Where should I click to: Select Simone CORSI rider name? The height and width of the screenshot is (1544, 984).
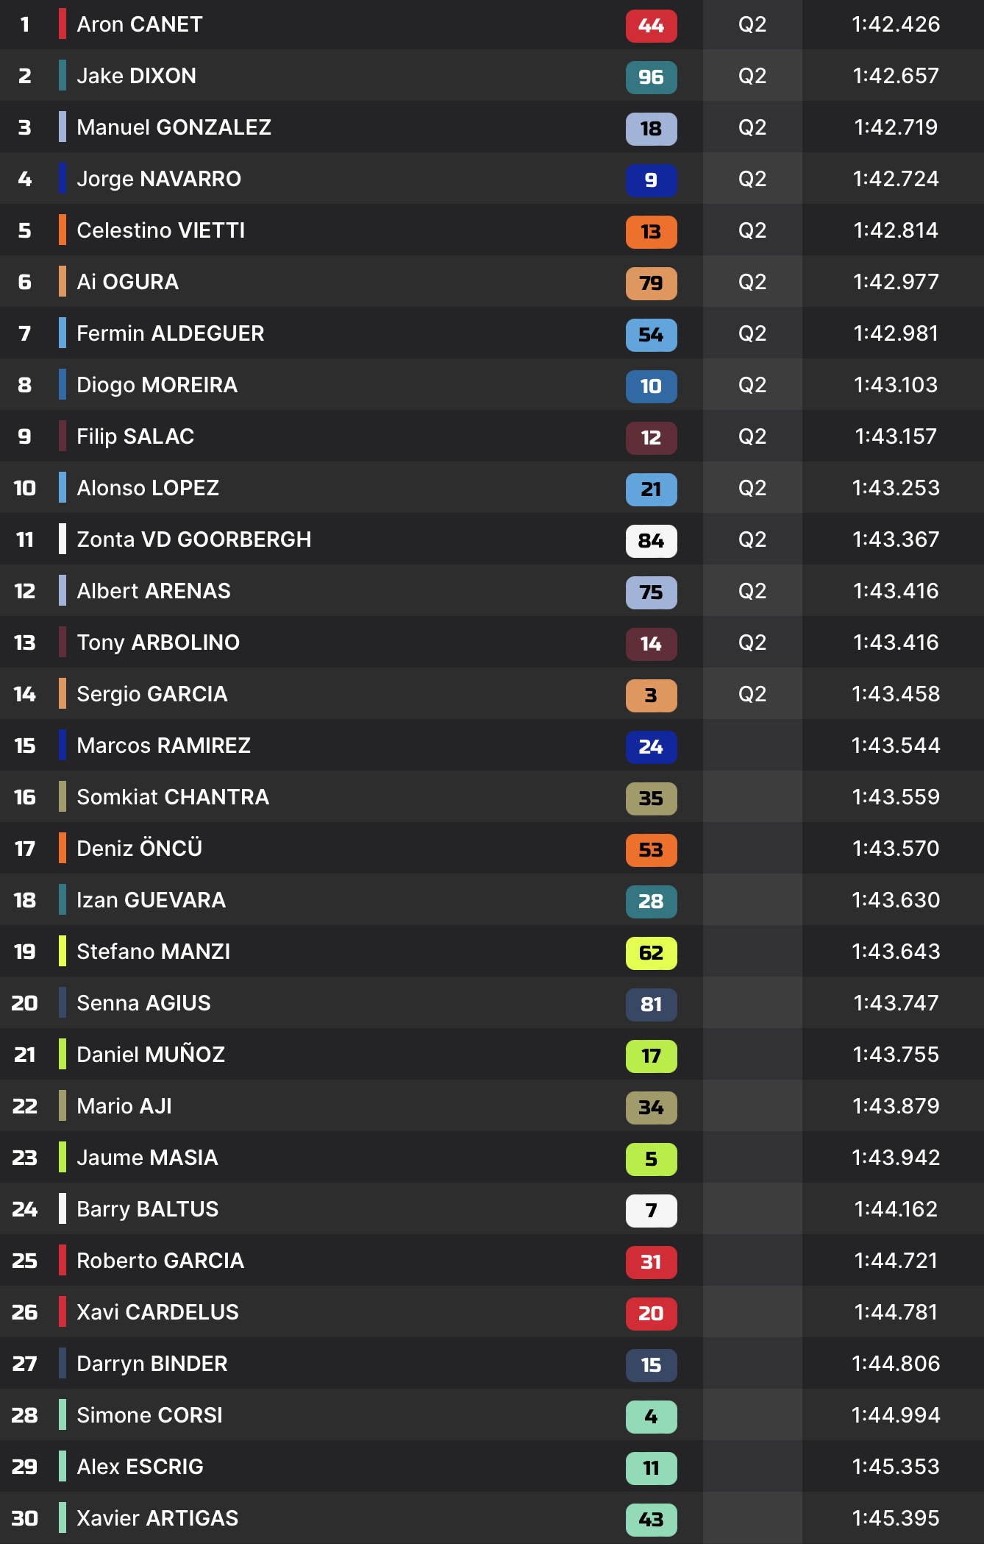point(149,1415)
